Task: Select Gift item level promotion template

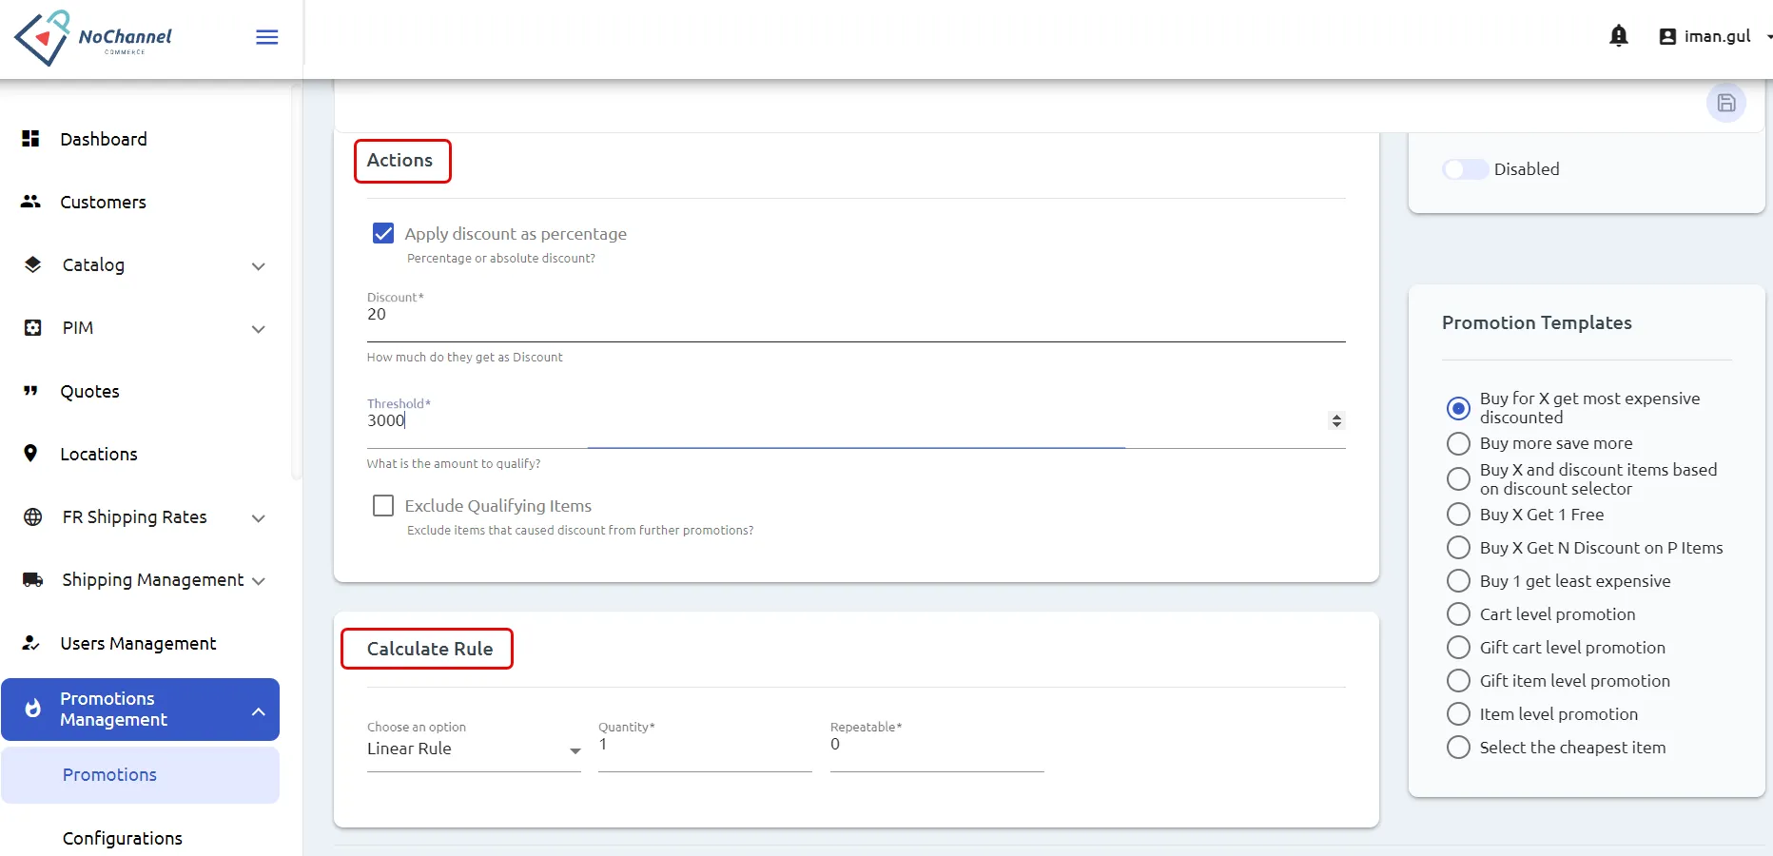Action: point(1458,681)
